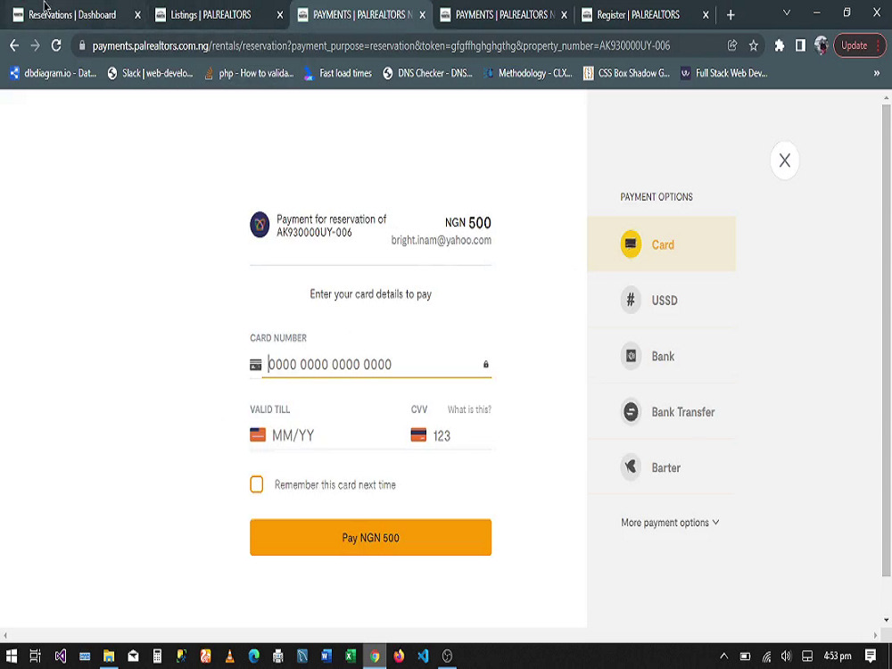Open Microsoft Excel from taskbar
Viewport: 892px width, 669px height.
point(351,656)
